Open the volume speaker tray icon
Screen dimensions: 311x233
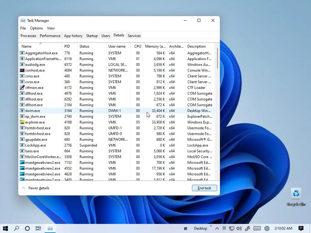239,228
